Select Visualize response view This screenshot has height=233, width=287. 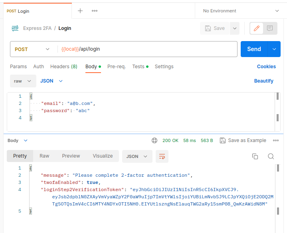click(103, 156)
